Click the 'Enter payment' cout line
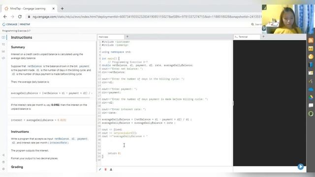The height and width of the screenshot is (177, 315). coord(119,89)
